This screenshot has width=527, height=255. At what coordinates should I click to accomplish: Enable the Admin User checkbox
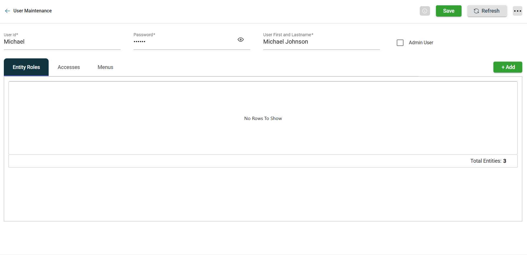point(400,43)
